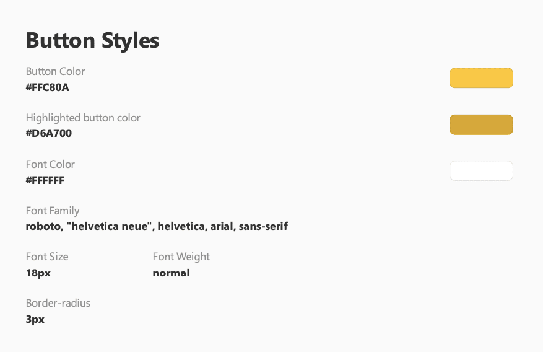This screenshot has width=543, height=352.
Task: Click the "Font Size" label
Action: click(x=47, y=257)
